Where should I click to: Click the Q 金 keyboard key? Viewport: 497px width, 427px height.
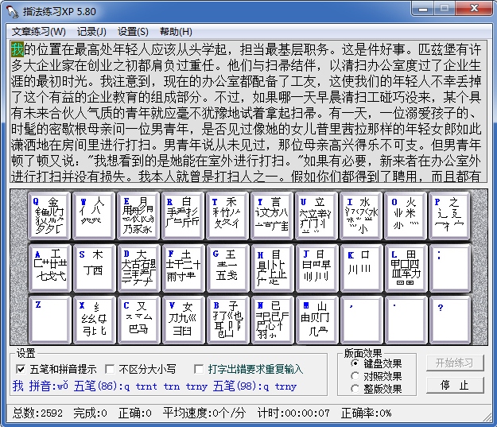click(x=49, y=215)
